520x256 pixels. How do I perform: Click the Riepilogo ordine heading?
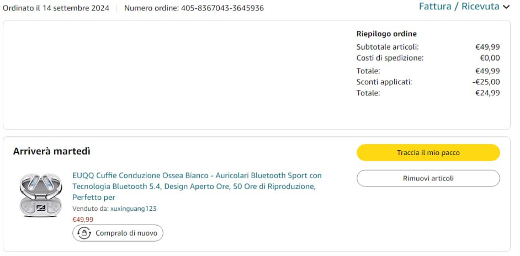386,34
